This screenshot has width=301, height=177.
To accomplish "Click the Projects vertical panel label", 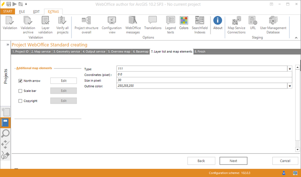I will [5, 76].
